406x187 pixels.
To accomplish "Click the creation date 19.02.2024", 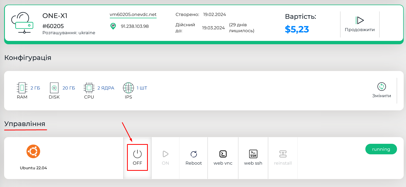I will point(214,14).
